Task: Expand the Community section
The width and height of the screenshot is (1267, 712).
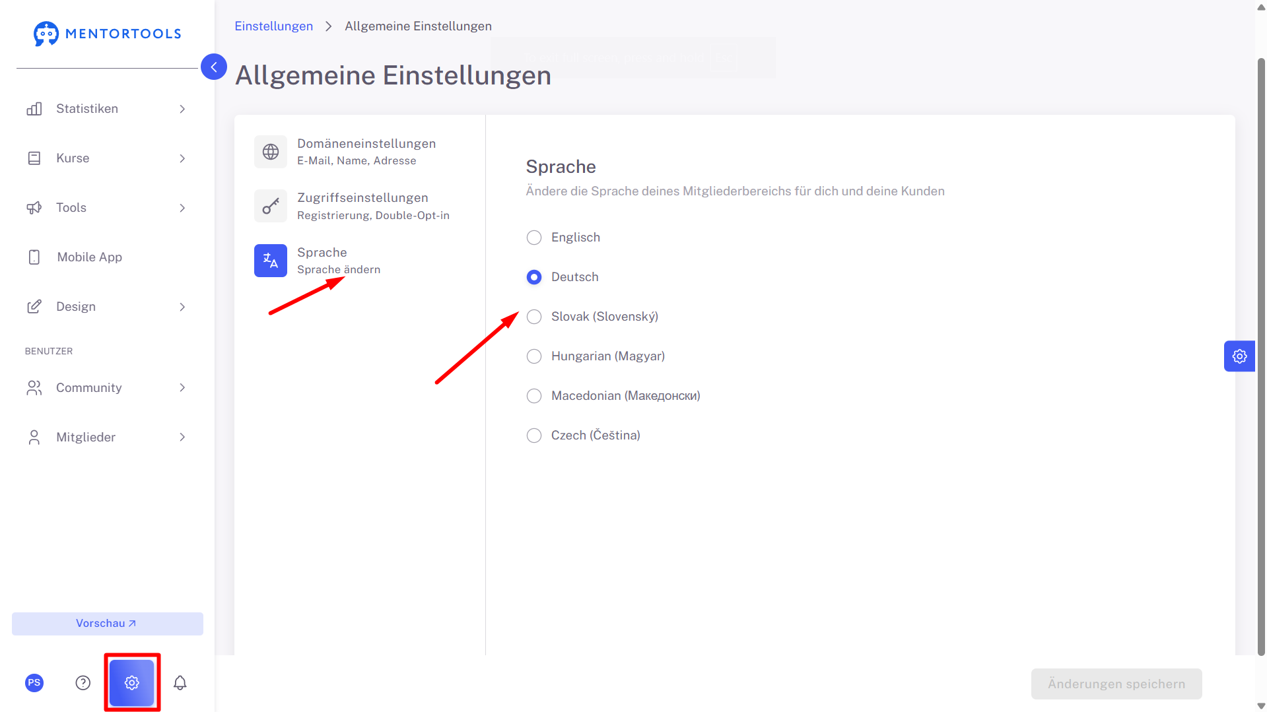Action: point(106,388)
